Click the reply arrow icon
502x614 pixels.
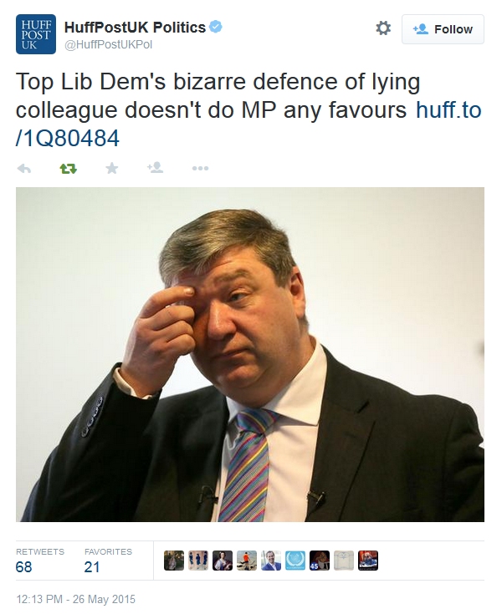[24, 169]
